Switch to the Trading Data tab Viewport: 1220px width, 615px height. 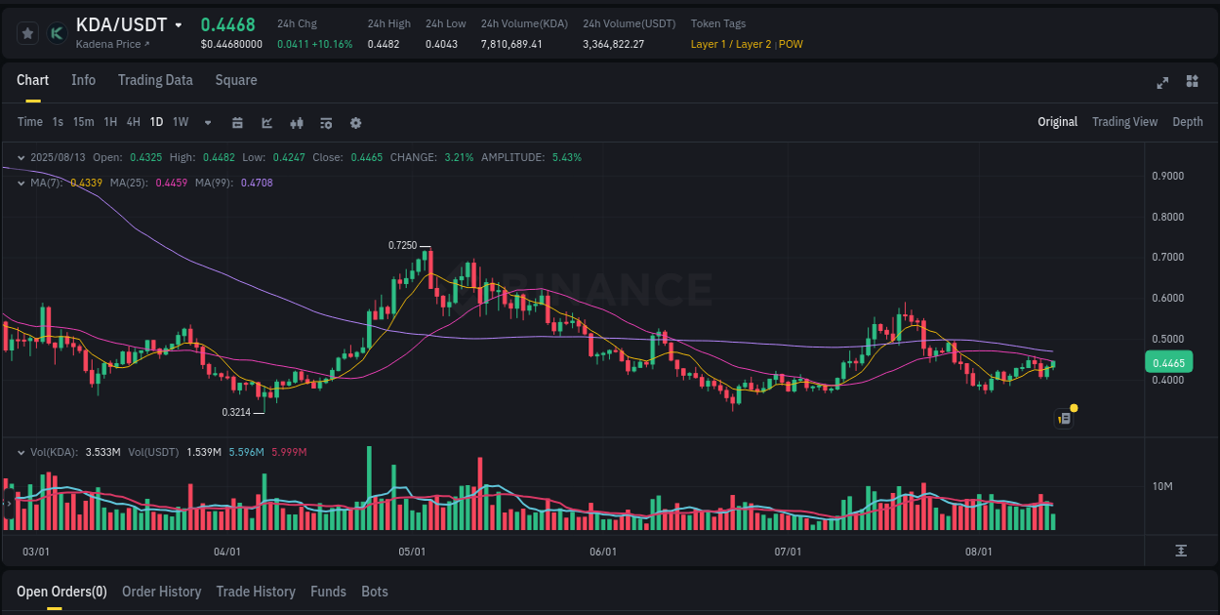tap(155, 80)
